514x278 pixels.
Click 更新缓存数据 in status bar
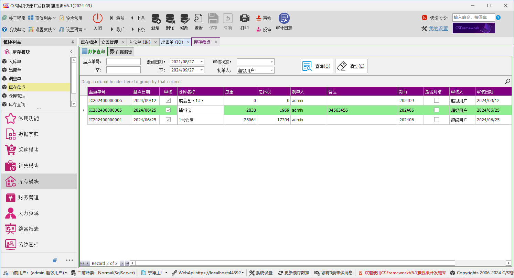click(x=294, y=273)
